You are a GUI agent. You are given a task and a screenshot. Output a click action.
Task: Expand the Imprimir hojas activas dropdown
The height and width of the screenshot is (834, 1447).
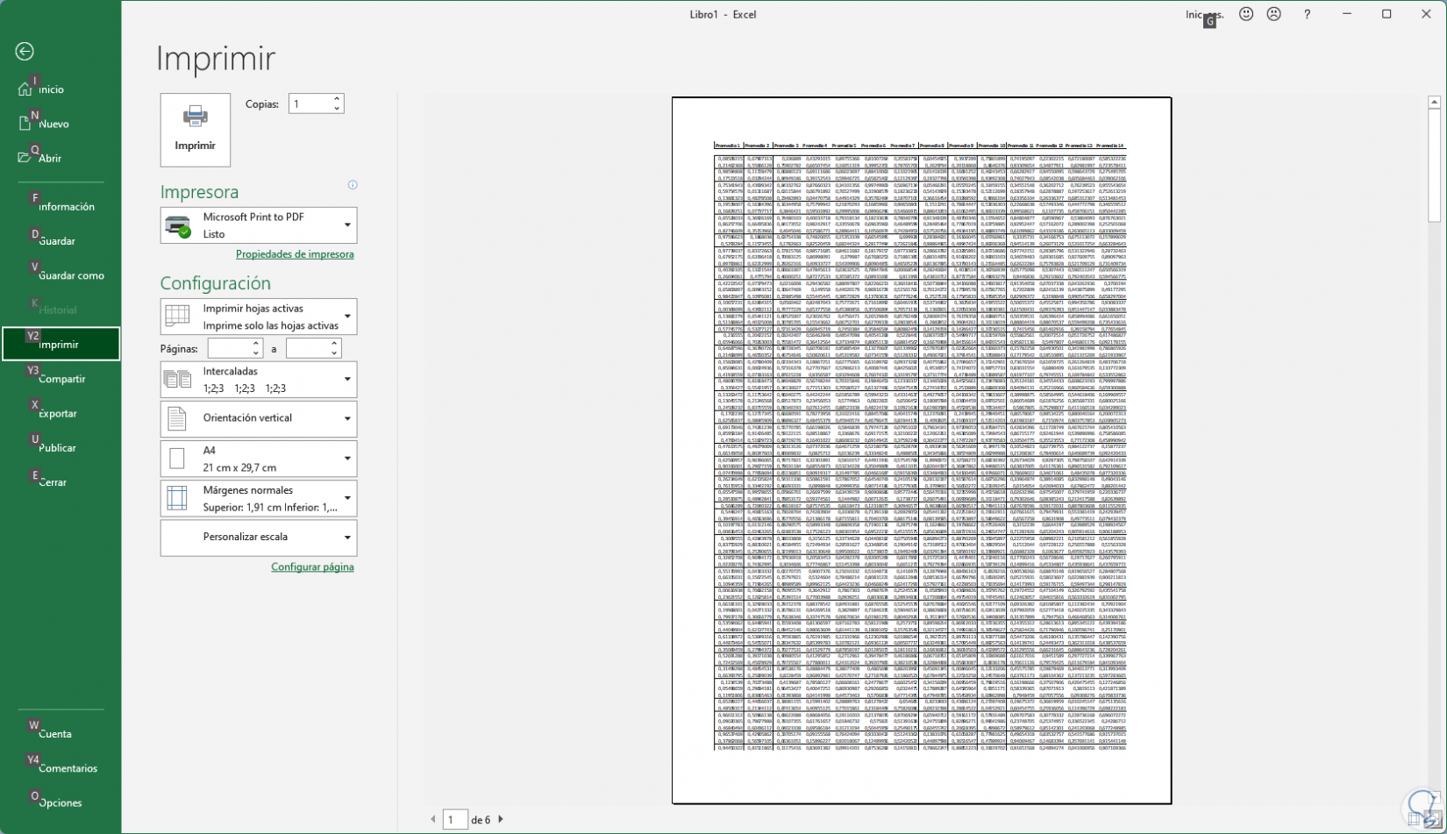[x=259, y=317]
